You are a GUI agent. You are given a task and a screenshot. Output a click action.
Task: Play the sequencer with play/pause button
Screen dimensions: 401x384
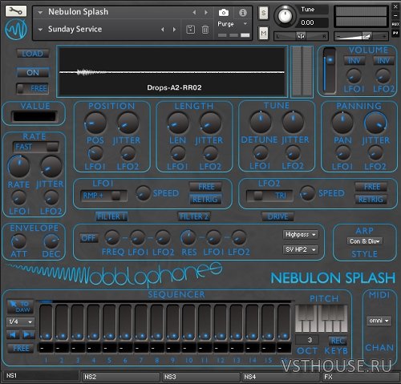(29, 334)
